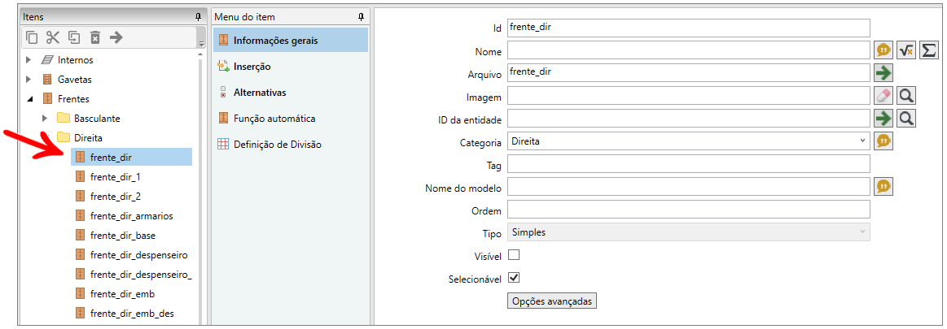Viewport: 947px width, 329px height.
Task: Click the cut (scissors) icon in Itens toolbar
Action: 53,37
